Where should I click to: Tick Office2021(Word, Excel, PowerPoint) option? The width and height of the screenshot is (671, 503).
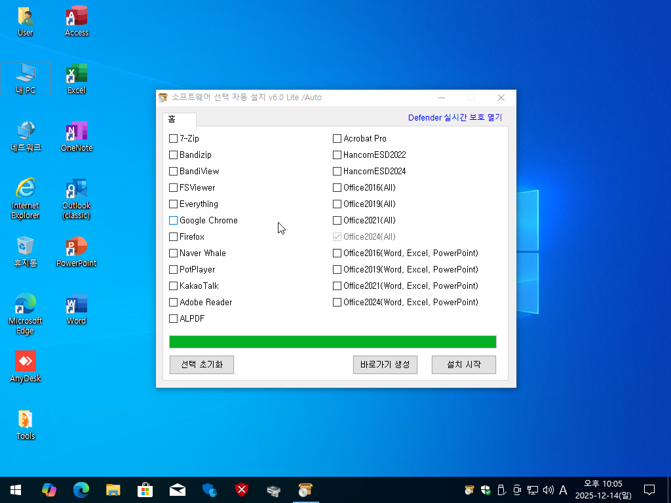[x=337, y=286]
